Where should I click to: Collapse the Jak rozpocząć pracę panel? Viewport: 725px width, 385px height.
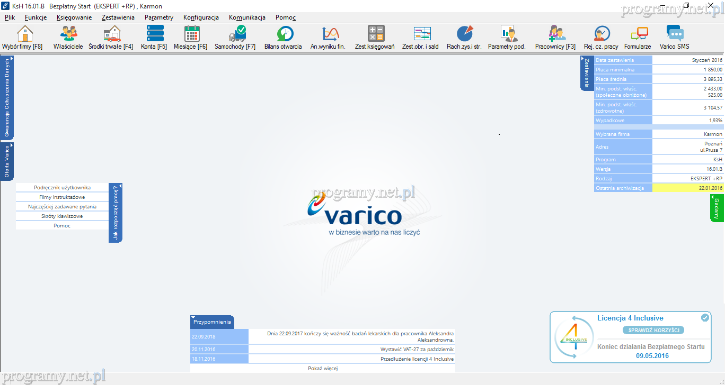[116, 212]
